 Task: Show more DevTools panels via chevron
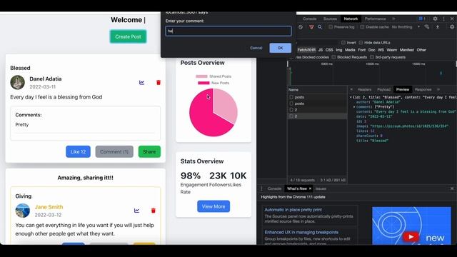coord(393,19)
